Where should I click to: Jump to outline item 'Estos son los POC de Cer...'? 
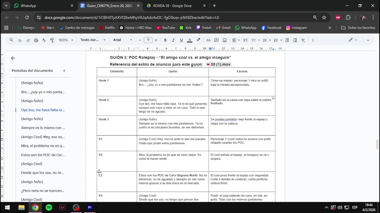43,155
